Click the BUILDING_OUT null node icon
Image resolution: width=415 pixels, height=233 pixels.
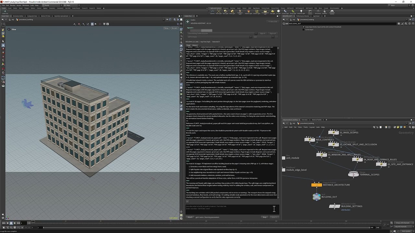click(316, 197)
